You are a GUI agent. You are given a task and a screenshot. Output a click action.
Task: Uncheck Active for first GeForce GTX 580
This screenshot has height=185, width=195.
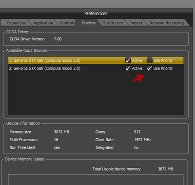click(x=128, y=60)
